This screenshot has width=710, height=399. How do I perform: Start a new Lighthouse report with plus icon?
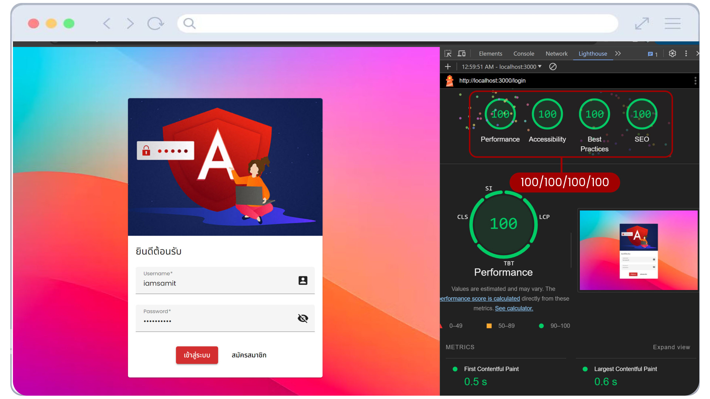(x=448, y=66)
